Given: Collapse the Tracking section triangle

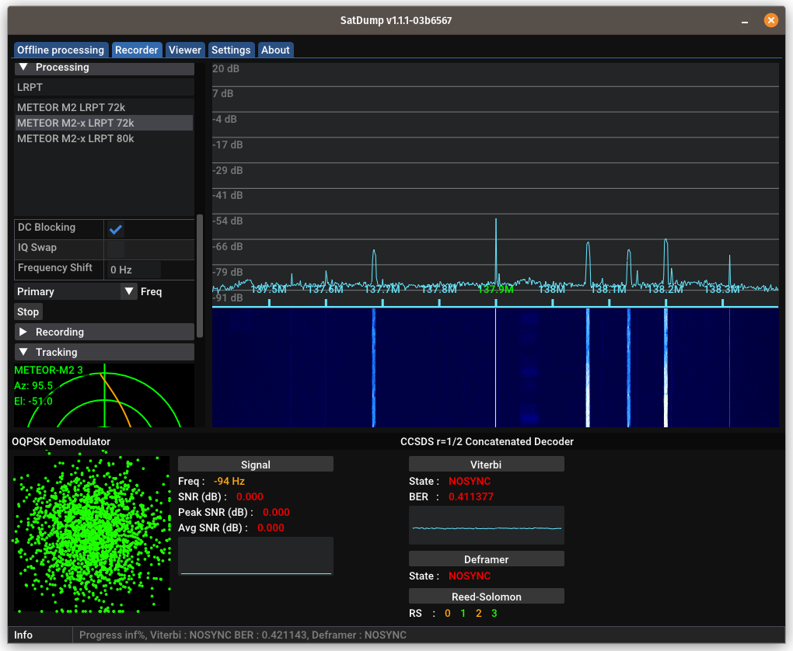Looking at the screenshot, I should [23, 352].
